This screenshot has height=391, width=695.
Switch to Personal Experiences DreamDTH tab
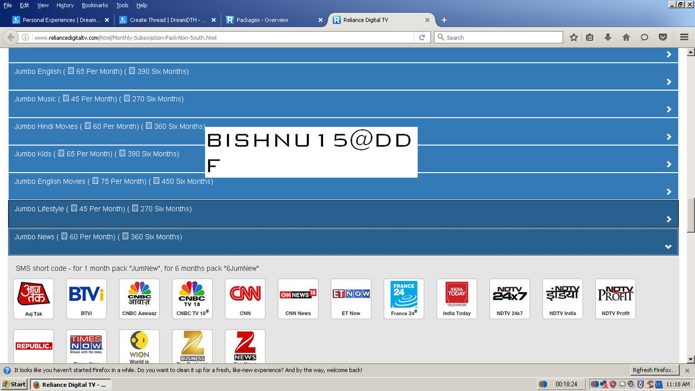pos(60,20)
